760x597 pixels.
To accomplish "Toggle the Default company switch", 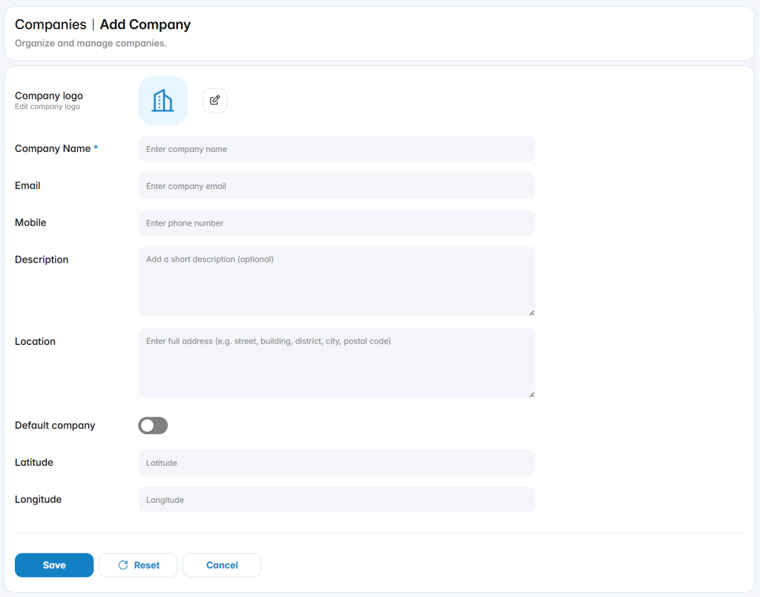I will pyautogui.click(x=153, y=426).
